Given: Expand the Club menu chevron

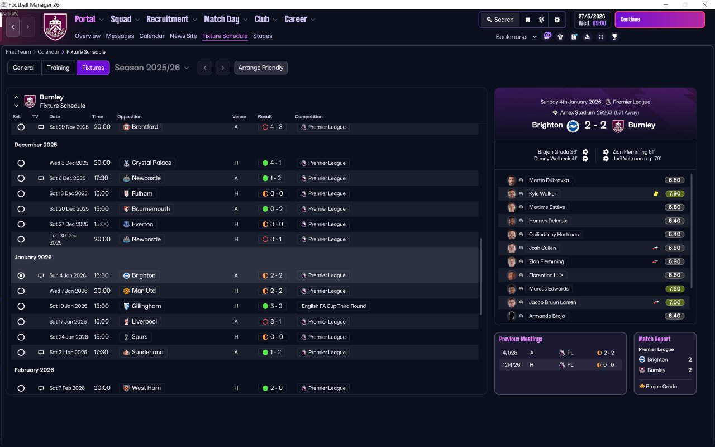Looking at the screenshot, I should [x=275, y=20].
